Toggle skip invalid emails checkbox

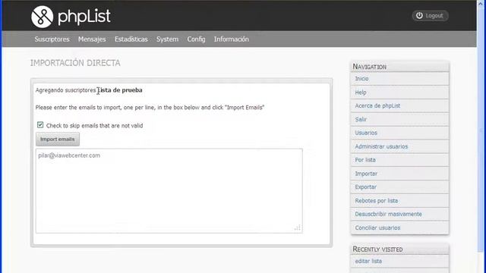40,124
